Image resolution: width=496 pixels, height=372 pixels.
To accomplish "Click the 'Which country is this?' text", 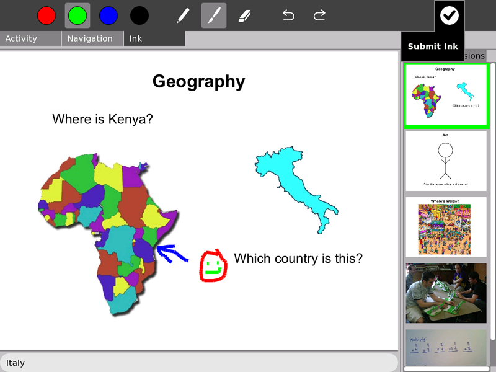I will pyautogui.click(x=298, y=259).
